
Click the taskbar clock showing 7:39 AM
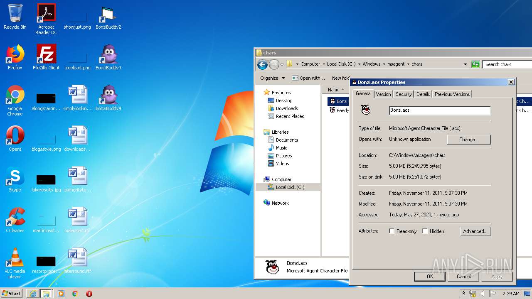pyautogui.click(x=510, y=294)
